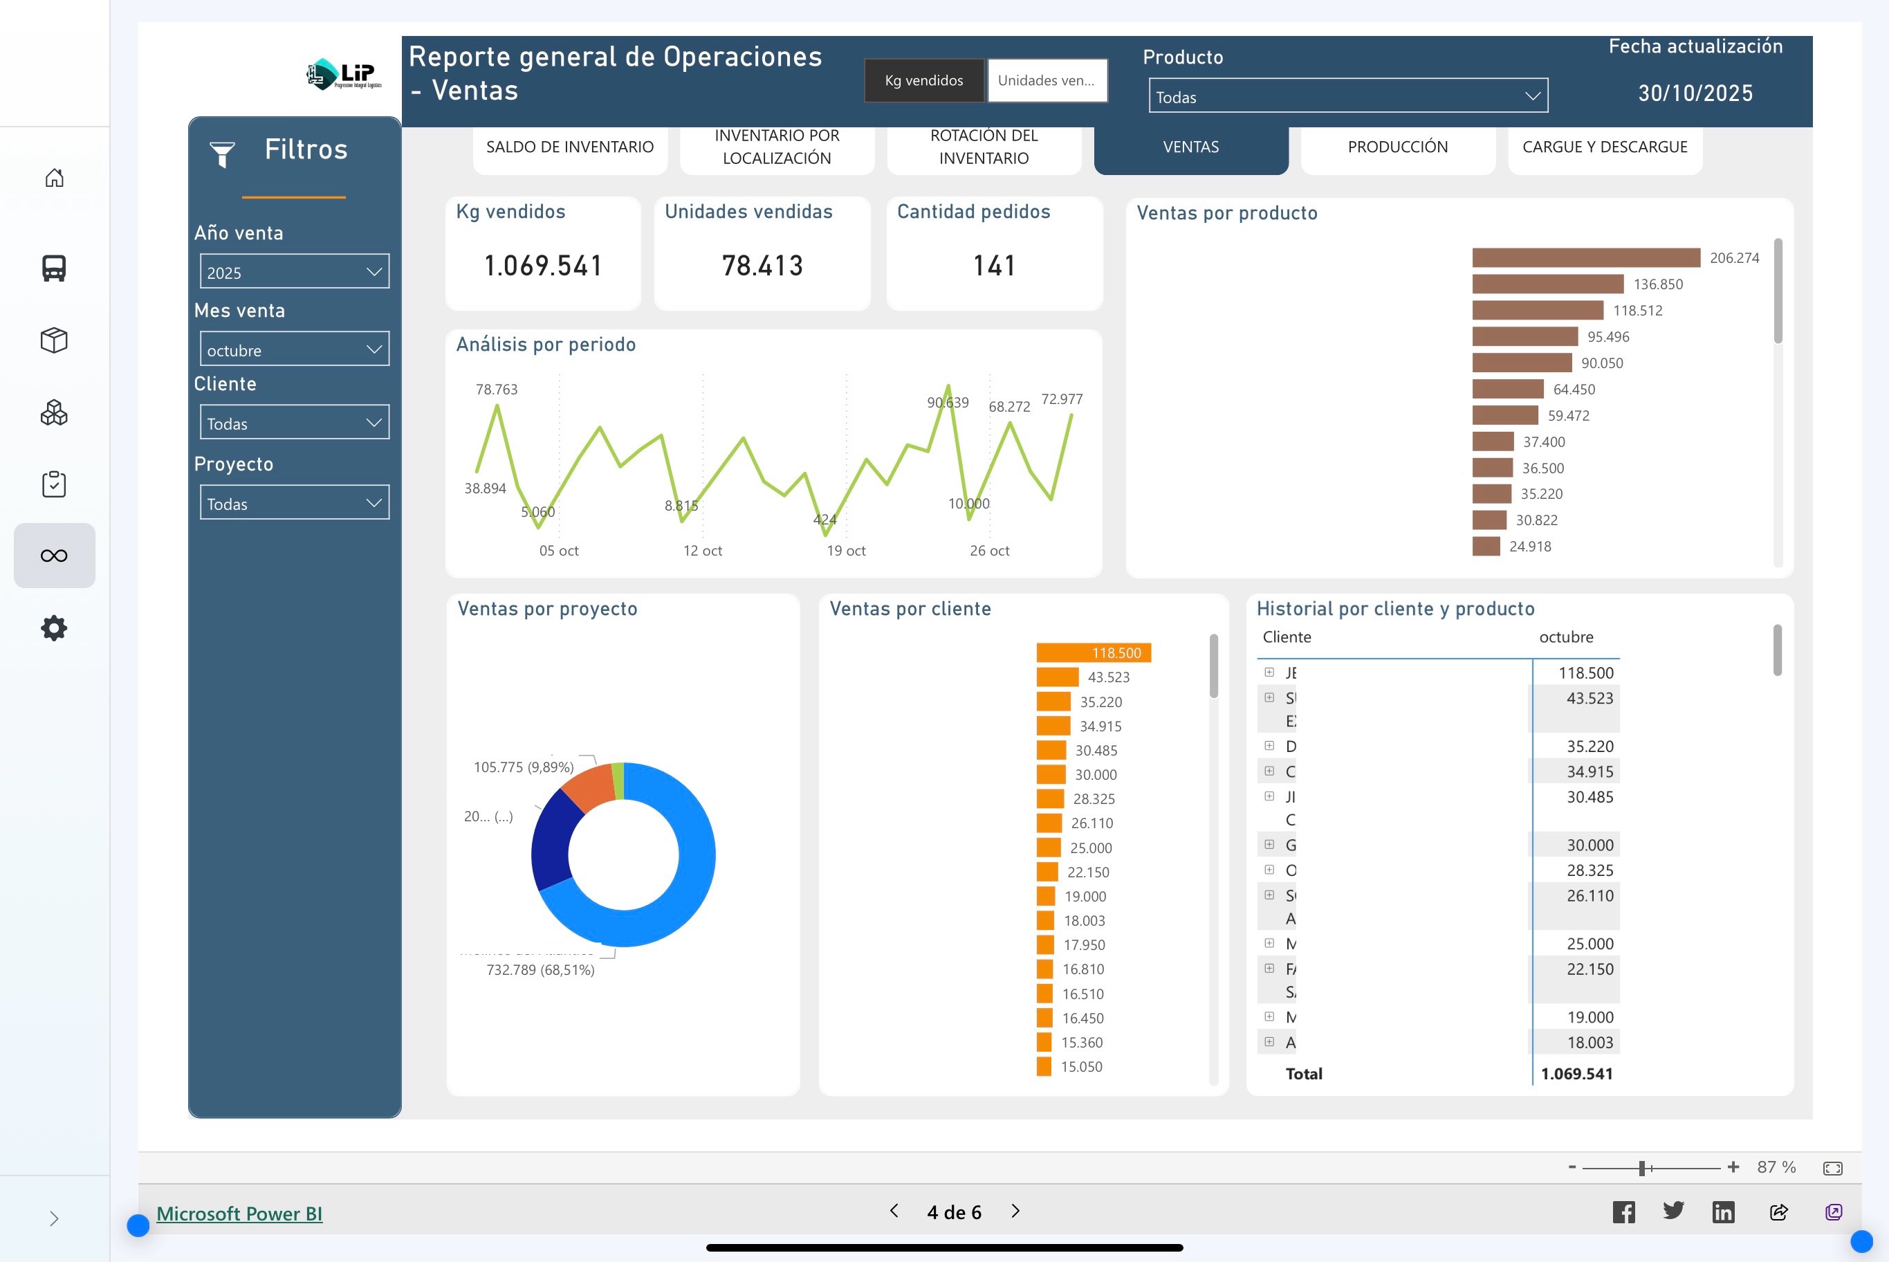Enable the Kg vendidos measure toggle
Viewport: 1889px width, 1262px height.
[923, 80]
